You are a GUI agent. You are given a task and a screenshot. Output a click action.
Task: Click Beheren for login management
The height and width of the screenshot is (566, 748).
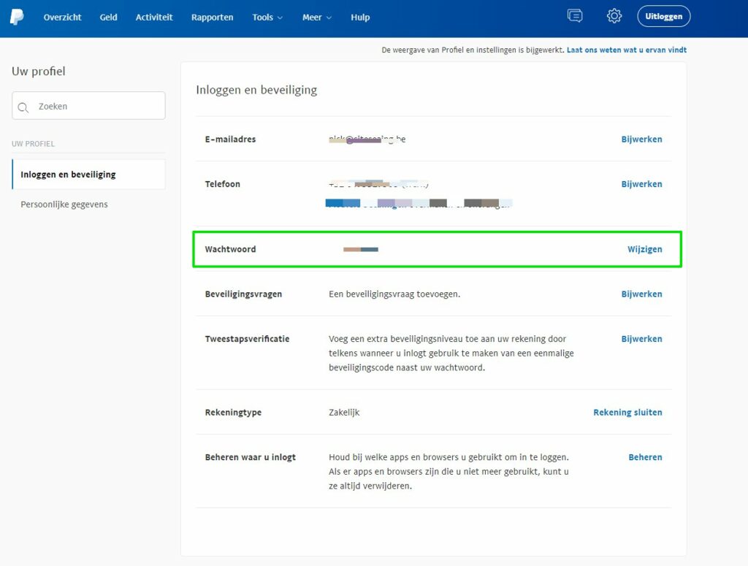pyautogui.click(x=645, y=457)
